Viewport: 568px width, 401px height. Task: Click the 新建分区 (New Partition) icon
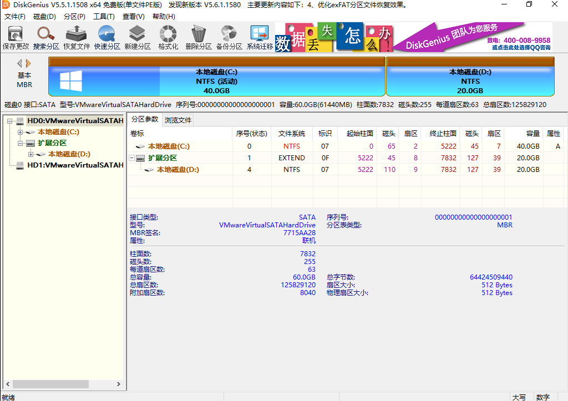138,37
